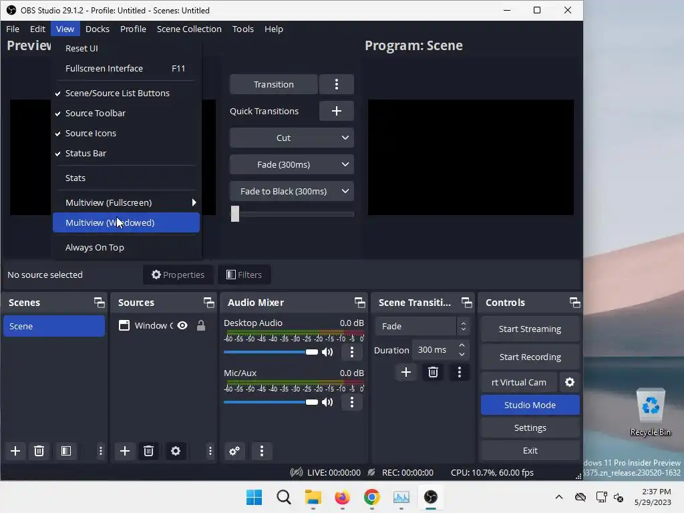
Task: Click the Start Streaming button
Action: (x=530, y=329)
